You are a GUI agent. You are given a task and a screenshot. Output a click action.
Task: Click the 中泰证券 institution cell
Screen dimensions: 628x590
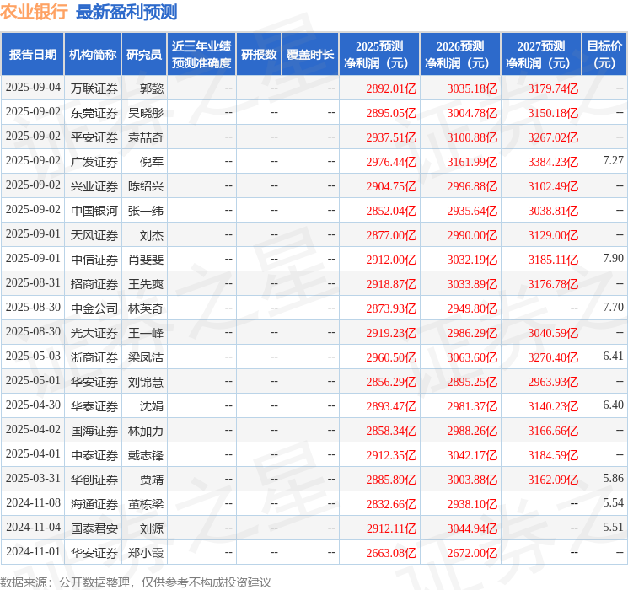pos(94,455)
